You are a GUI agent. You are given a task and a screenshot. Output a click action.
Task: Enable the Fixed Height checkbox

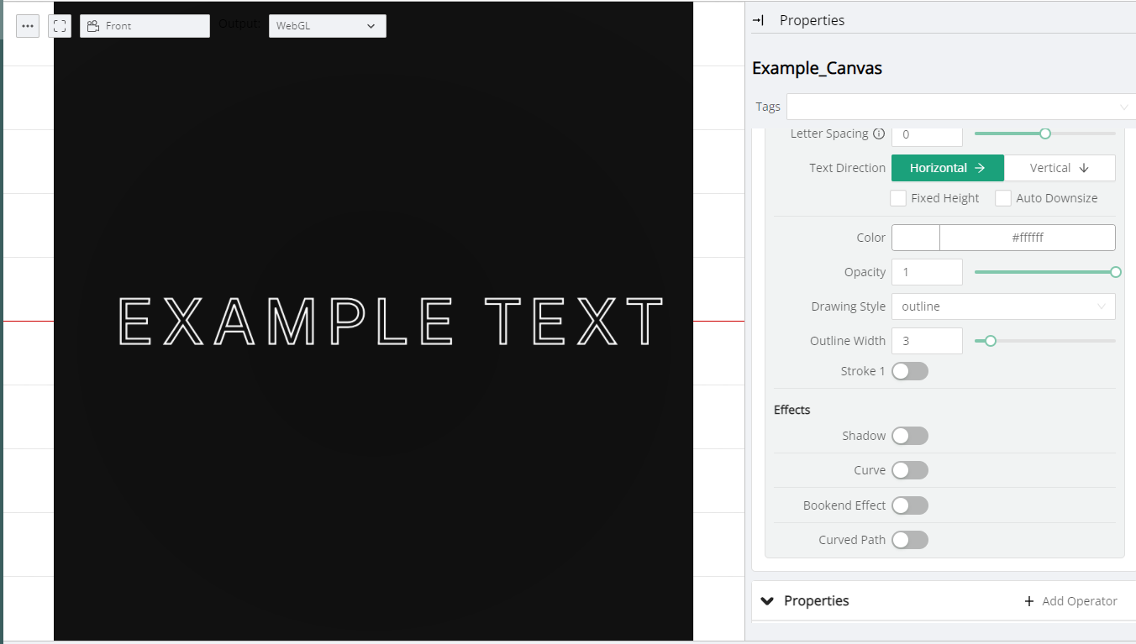(898, 198)
